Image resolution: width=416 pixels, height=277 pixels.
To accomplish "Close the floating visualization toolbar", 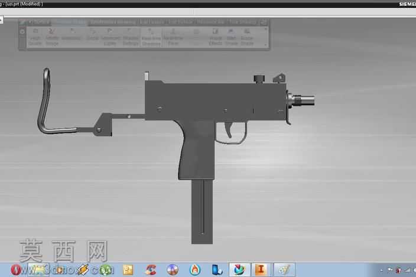I will tap(264, 22).
